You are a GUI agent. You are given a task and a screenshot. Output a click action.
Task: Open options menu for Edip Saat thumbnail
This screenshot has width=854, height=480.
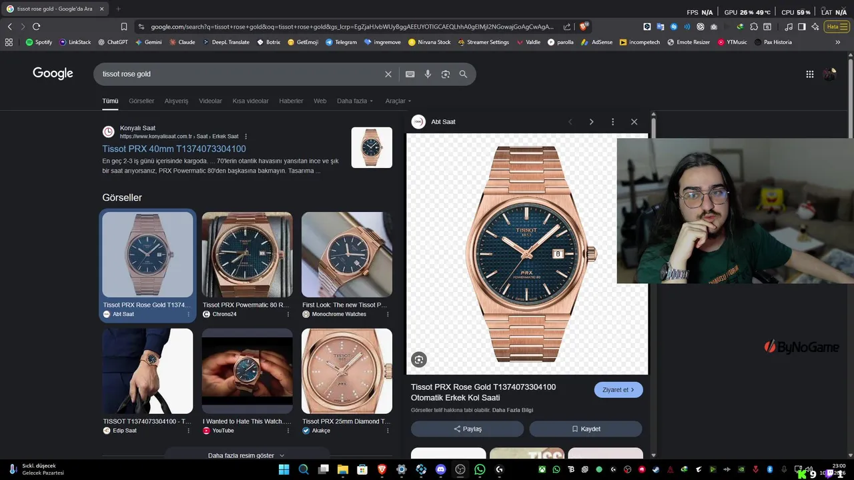[x=188, y=431]
